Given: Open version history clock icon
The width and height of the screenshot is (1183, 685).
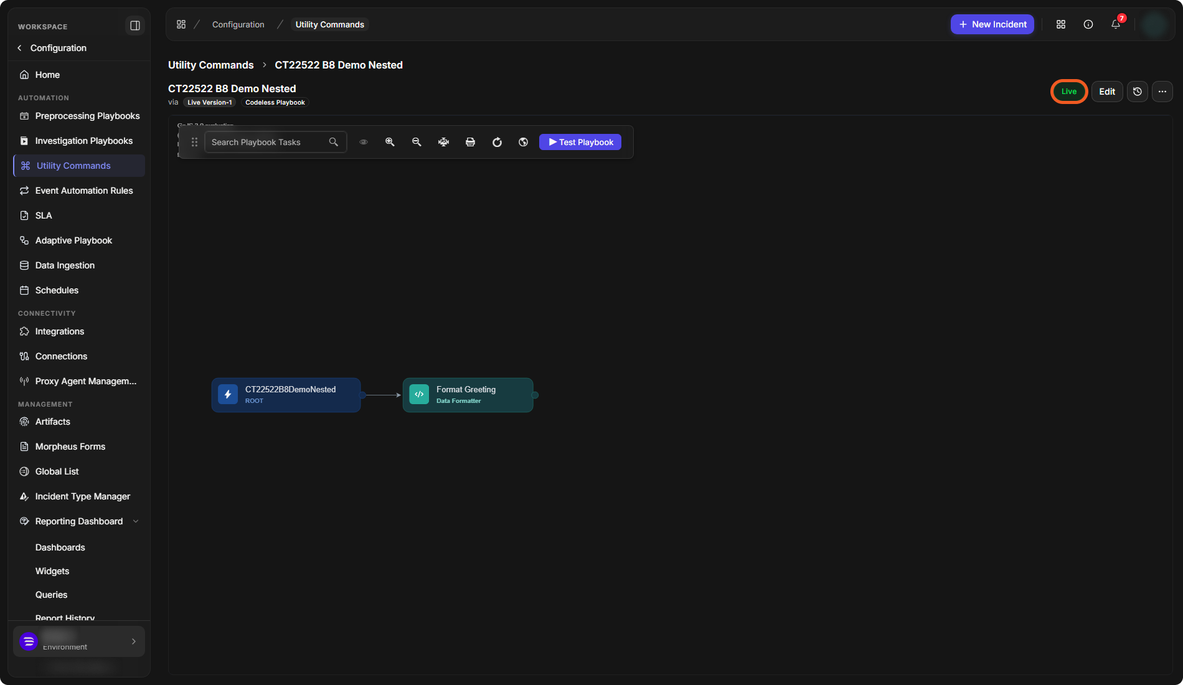Looking at the screenshot, I should pos(1138,92).
